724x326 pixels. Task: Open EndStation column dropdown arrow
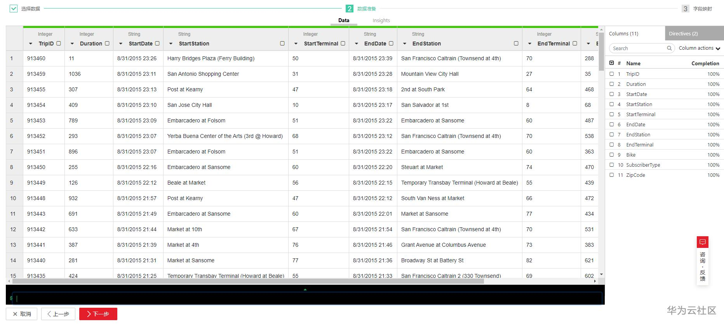tap(405, 44)
